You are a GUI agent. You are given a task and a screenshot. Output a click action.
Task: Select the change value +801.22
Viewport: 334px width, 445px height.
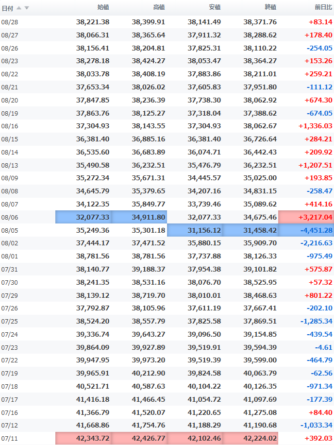[x=318, y=295]
